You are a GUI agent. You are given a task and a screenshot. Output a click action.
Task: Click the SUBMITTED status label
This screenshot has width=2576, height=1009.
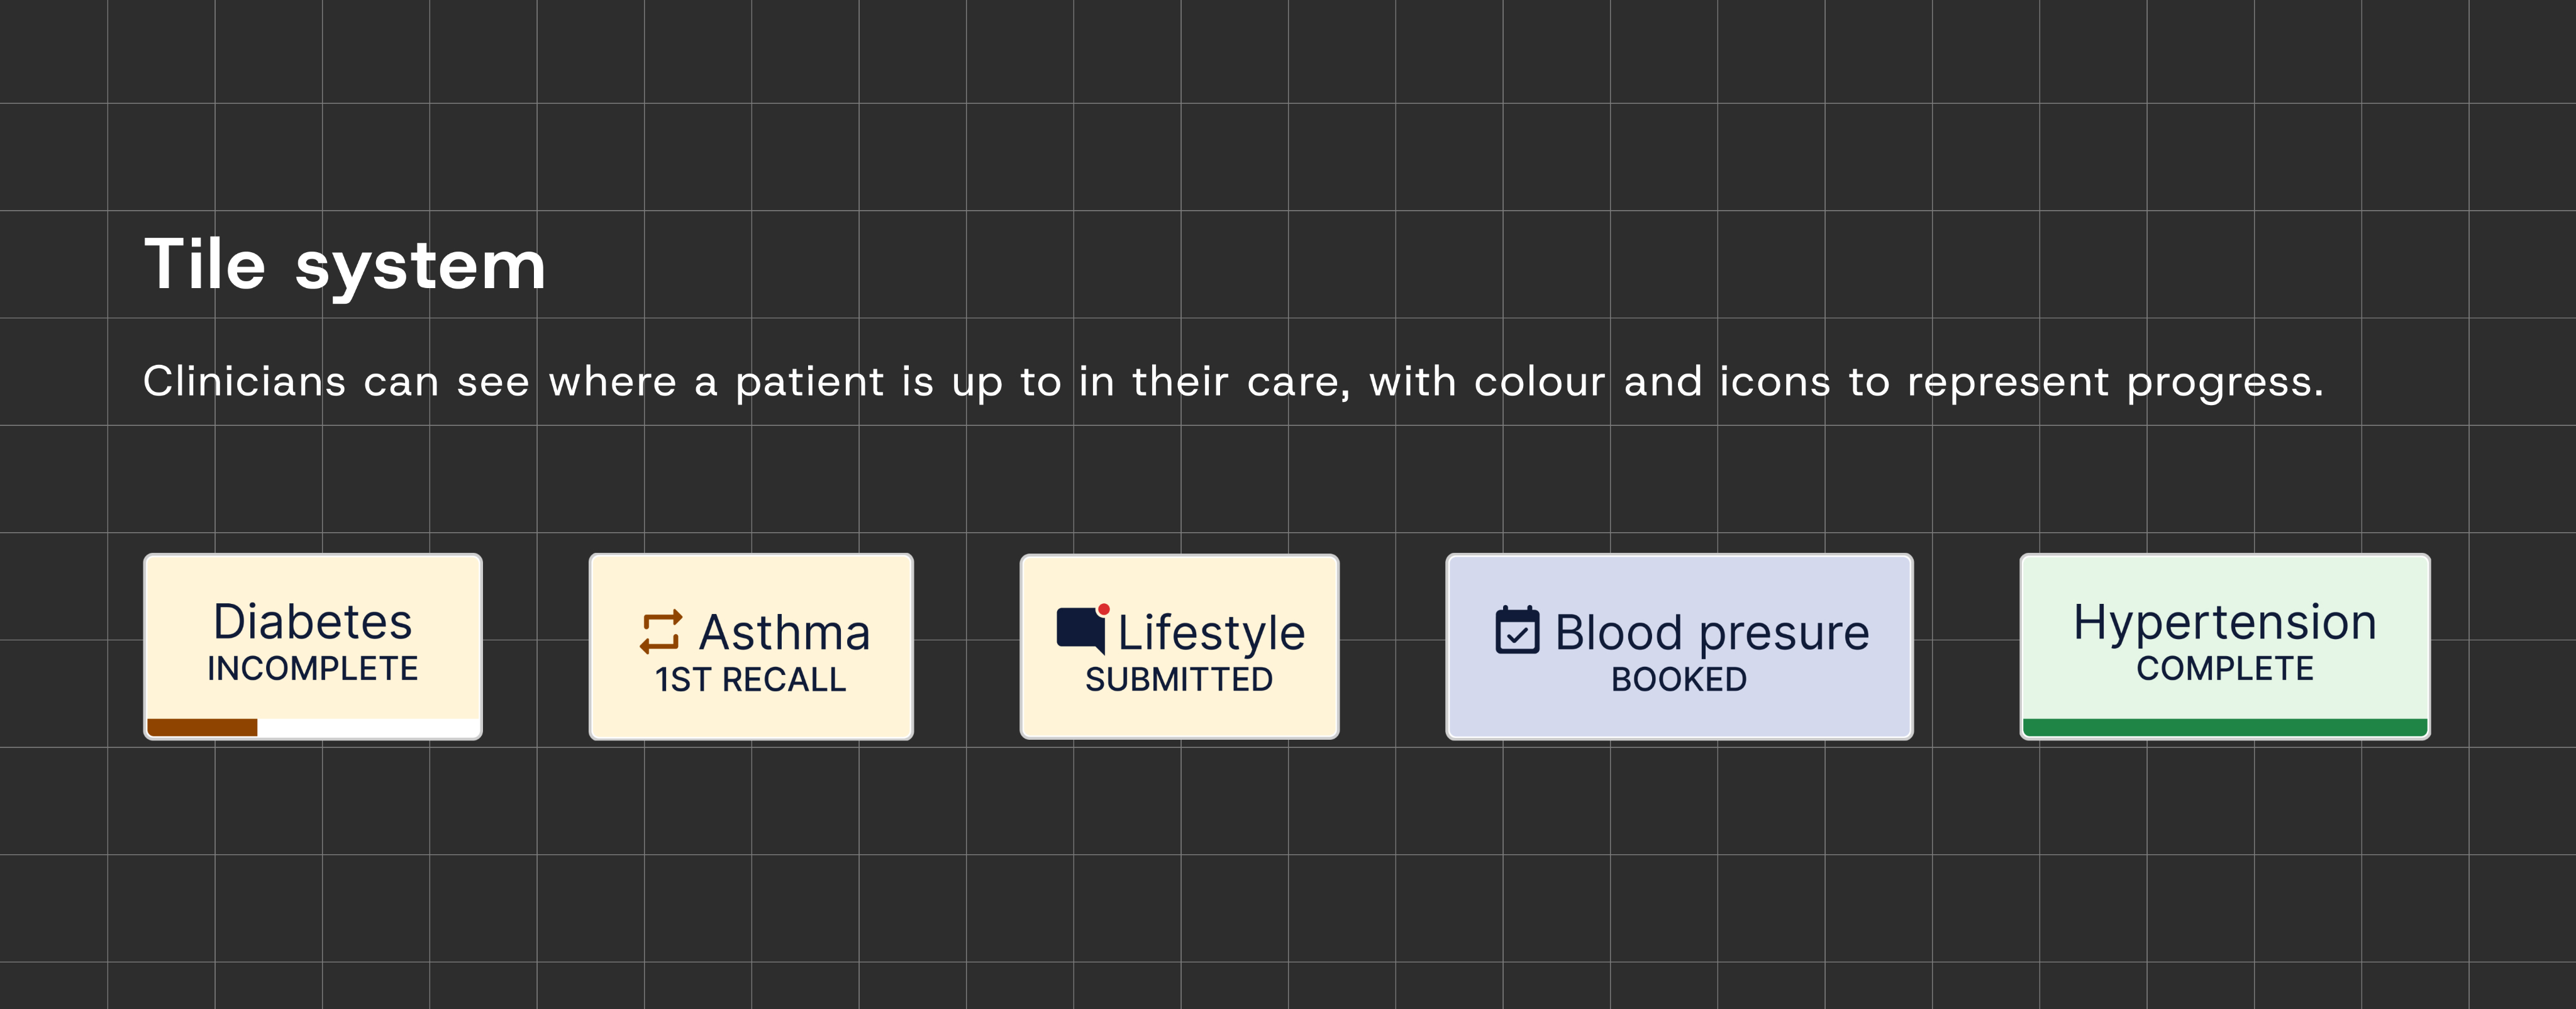[1178, 680]
